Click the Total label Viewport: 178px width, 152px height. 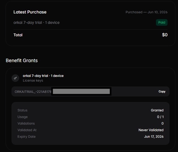18,35
